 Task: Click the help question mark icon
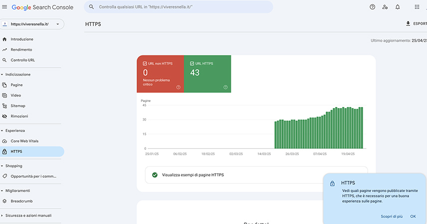click(x=372, y=7)
